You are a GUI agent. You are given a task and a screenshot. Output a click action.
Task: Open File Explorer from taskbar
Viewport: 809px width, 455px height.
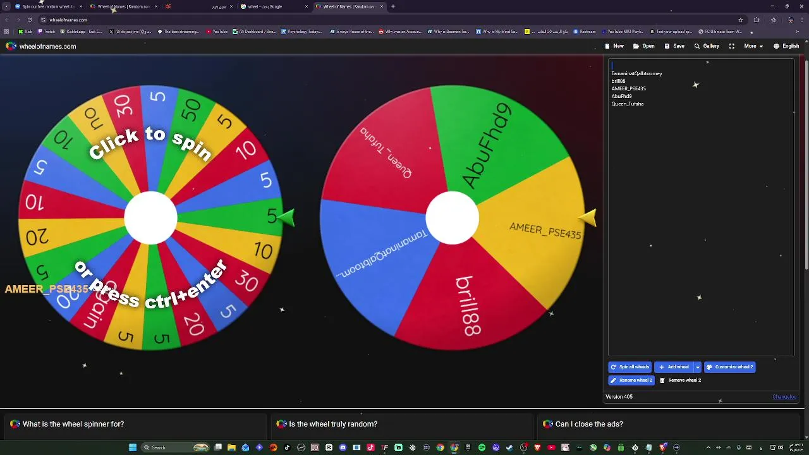[x=231, y=447]
